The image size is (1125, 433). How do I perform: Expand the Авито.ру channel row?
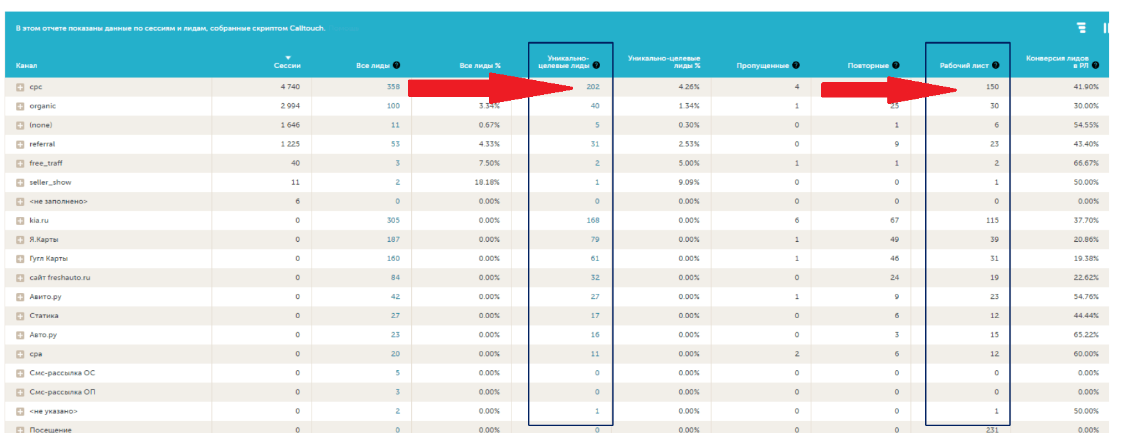[x=20, y=297]
